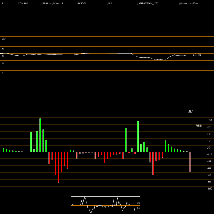Click the 70 level label on RSI axis
Image resolution: width=214 pixels, height=214 pixels.
point(3,49)
